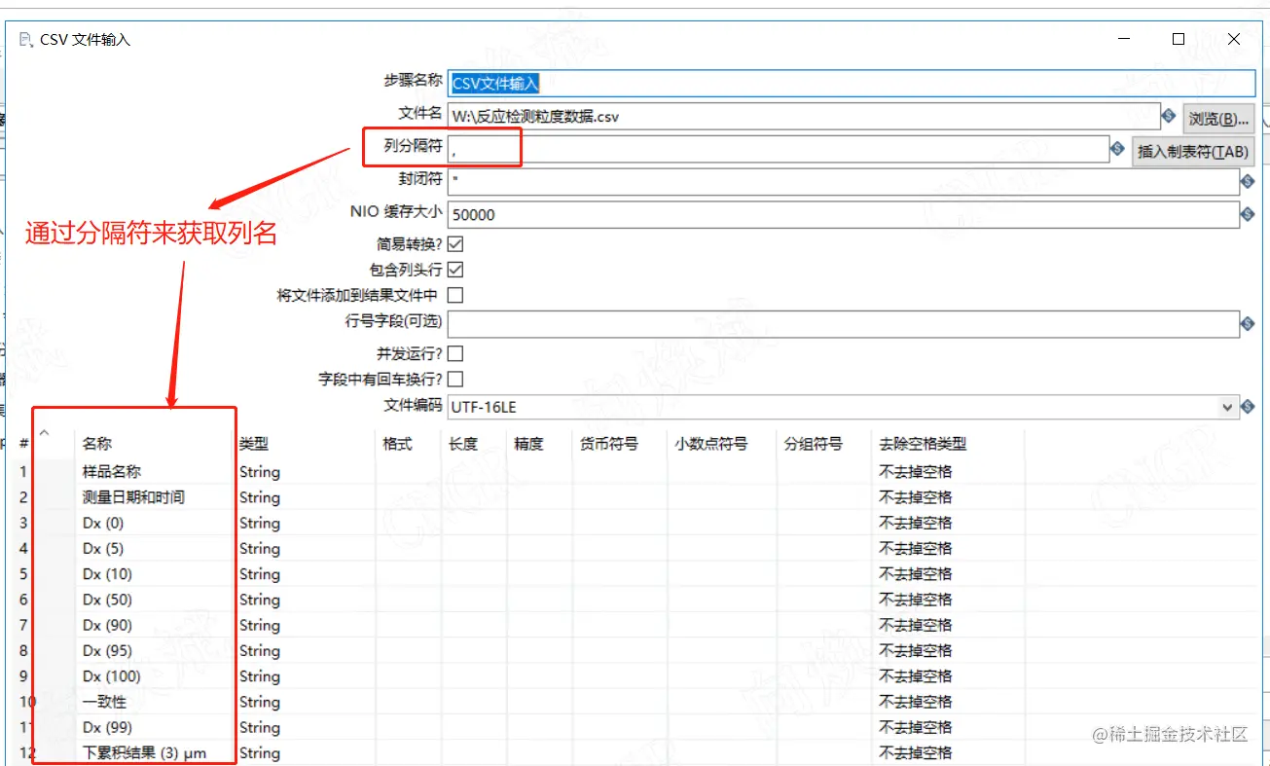Click the variable icon beside the 封闭符 field
This screenshot has height=766, width=1270.
[x=1248, y=181]
